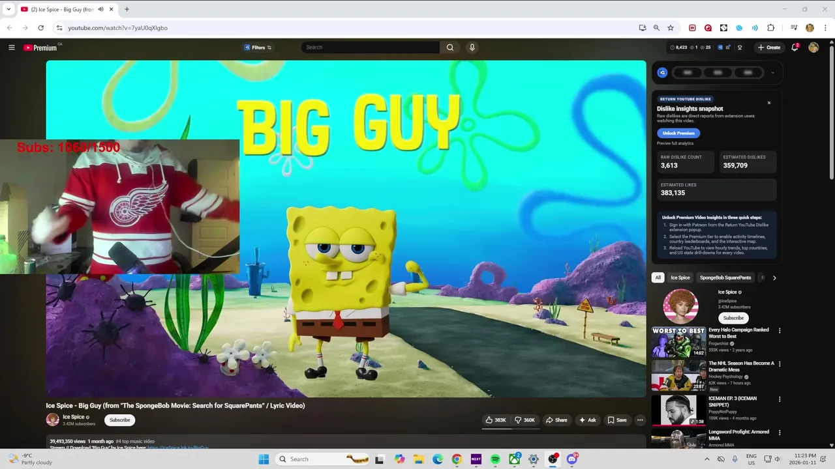Open the Chrome extensions puzzle icon
835x469 pixels.
(771, 28)
